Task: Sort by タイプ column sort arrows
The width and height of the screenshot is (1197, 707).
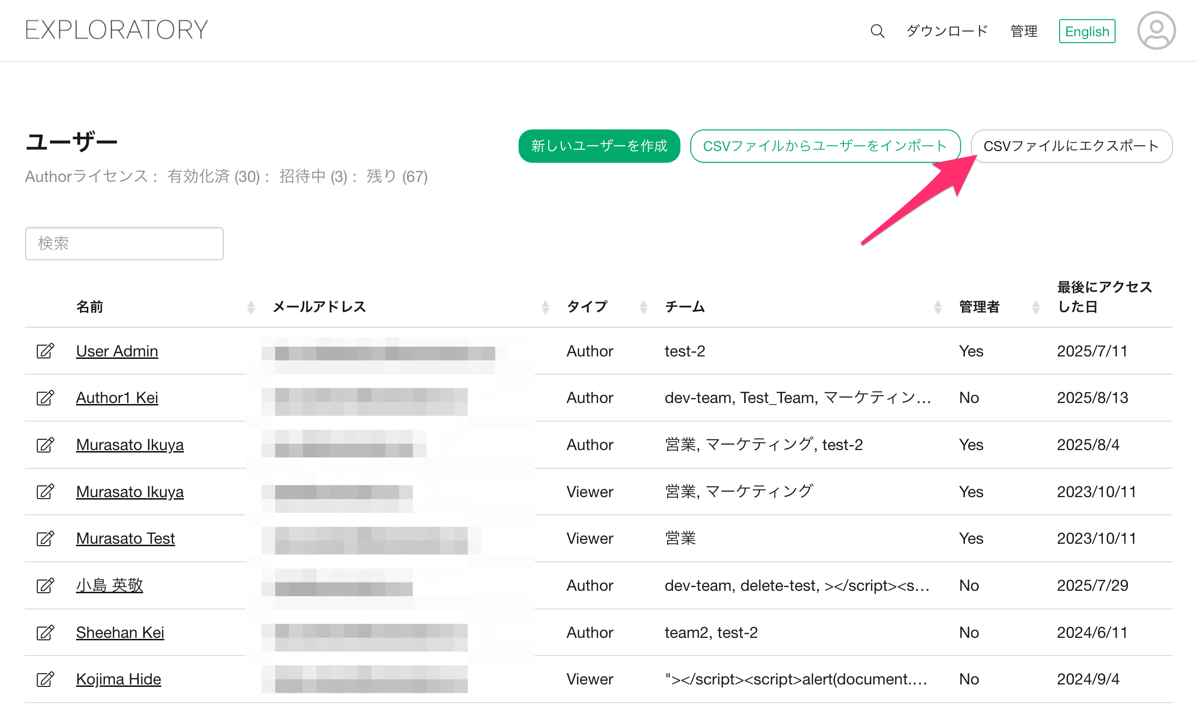Action: coord(644,307)
